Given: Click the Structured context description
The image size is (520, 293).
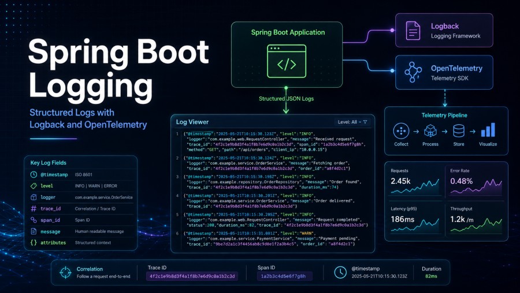Looking at the screenshot, I should coord(93,243).
